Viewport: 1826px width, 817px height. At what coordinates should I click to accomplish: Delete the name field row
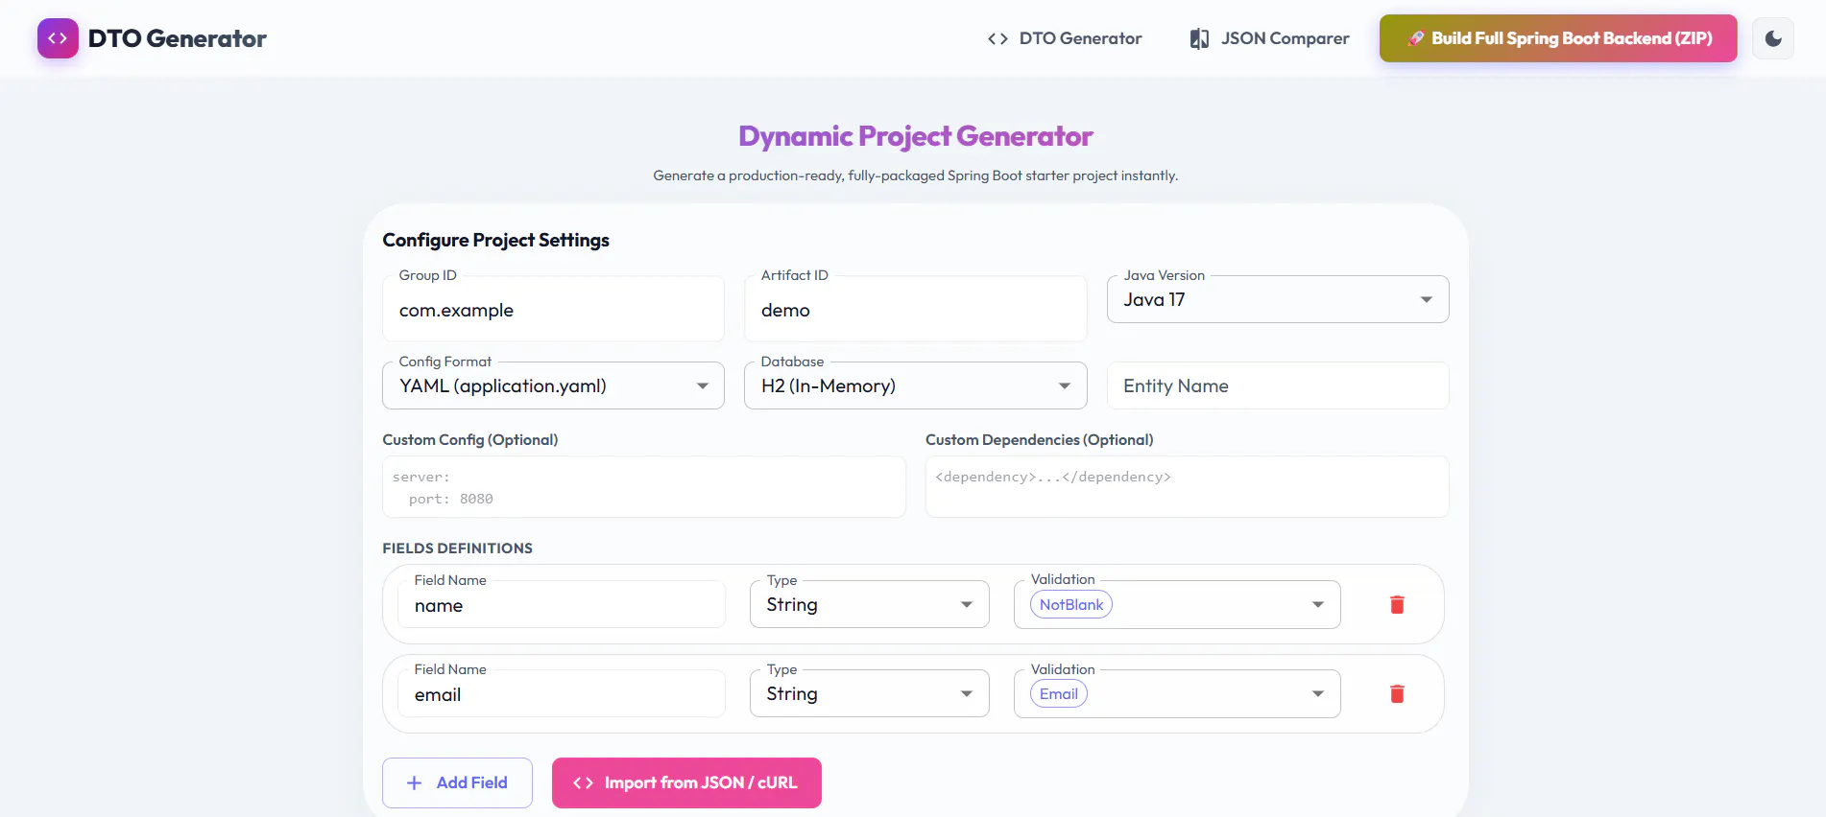pos(1397,605)
